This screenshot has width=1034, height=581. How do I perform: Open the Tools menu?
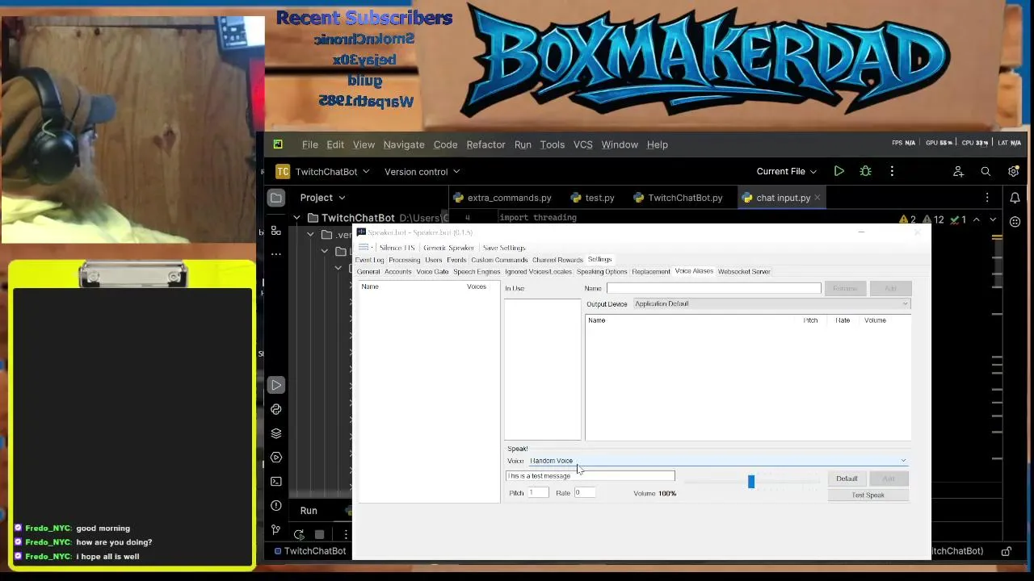click(x=553, y=144)
